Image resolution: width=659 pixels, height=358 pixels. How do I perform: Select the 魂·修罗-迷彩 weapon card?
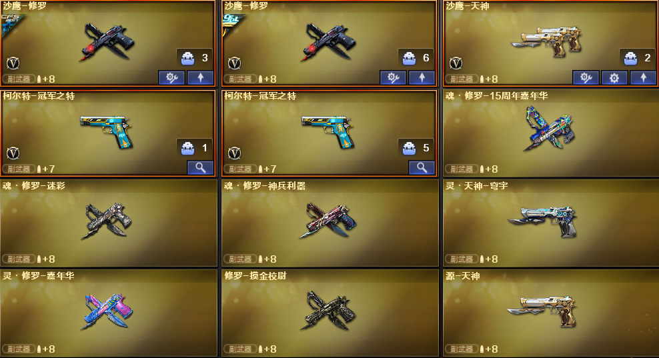tap(109, 223)
